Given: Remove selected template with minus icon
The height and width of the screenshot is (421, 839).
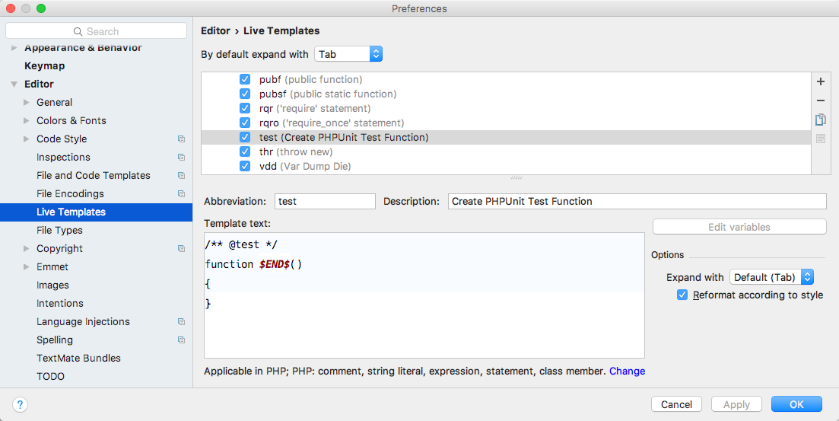Looking at the screenshot, I should point(820,100).
